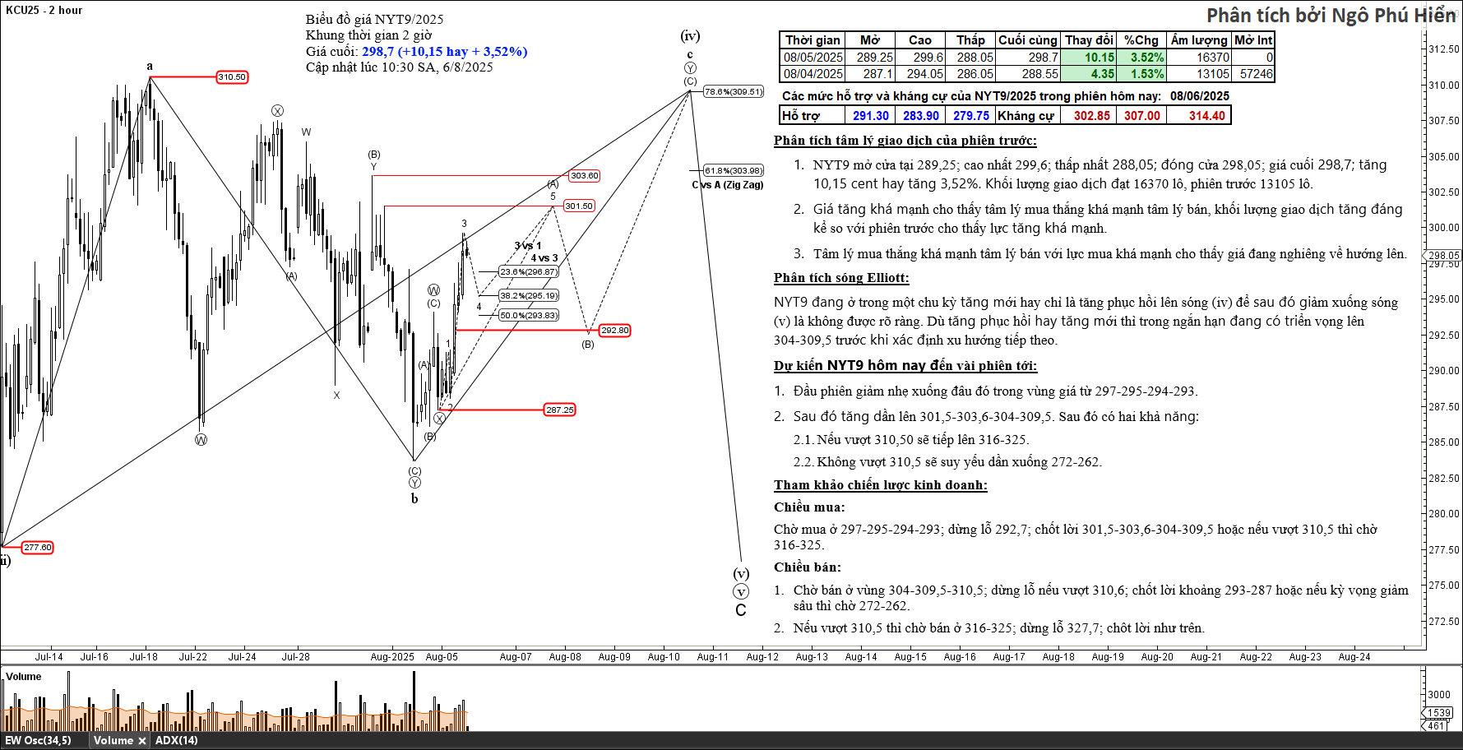
Task: Select the 301.50 target price label
Action: tap(579, 206)
